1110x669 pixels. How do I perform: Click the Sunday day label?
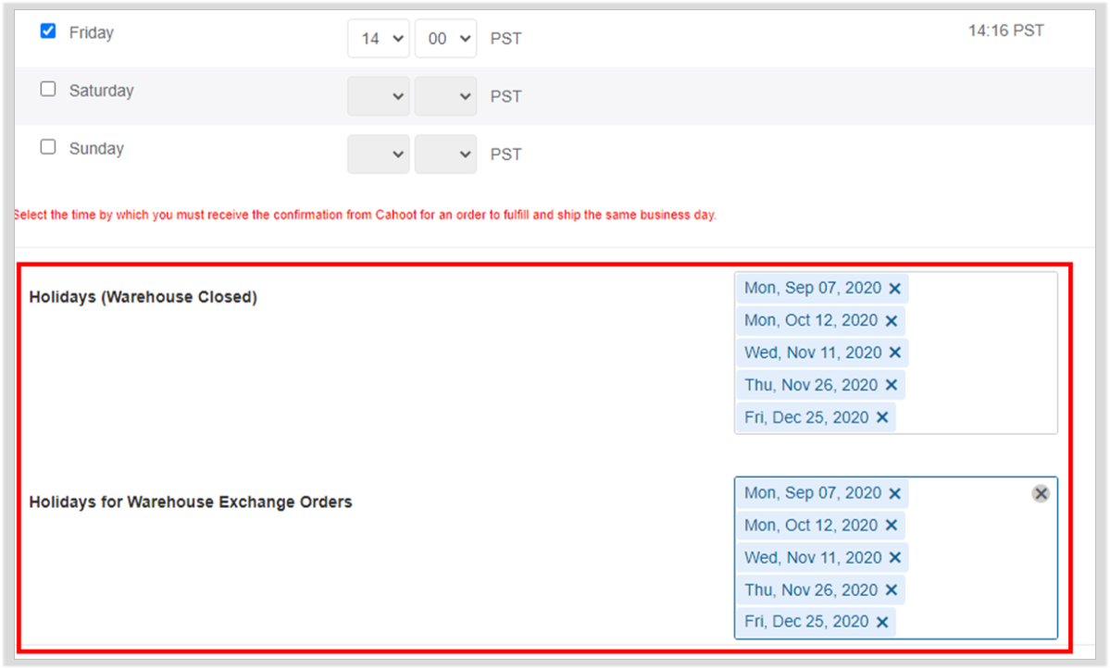click(x=96, y=148)
